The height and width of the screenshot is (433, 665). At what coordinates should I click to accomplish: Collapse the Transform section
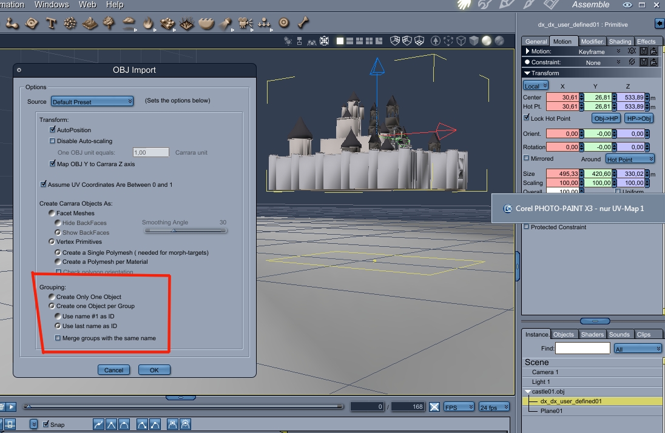pyautogui.click(x=527, y=73)
